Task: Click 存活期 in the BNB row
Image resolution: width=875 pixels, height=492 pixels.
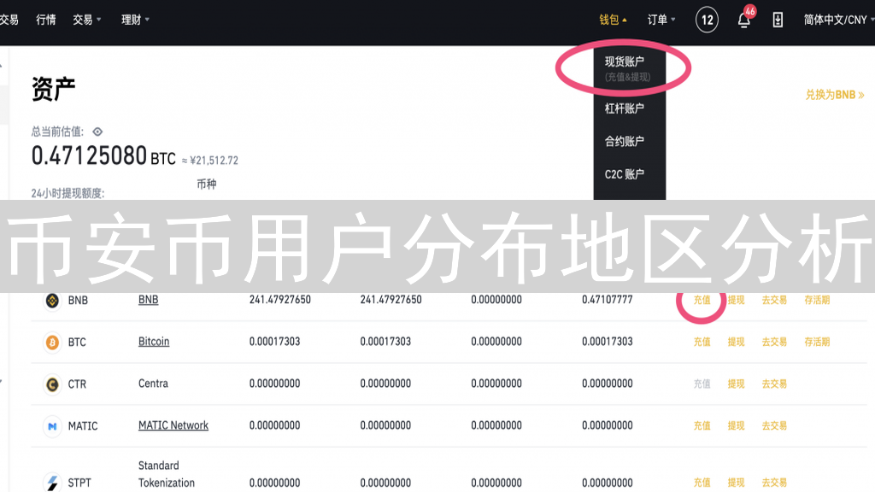Action: click(817, 300)
